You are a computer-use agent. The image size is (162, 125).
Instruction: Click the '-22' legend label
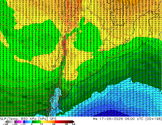coord(15,124)
